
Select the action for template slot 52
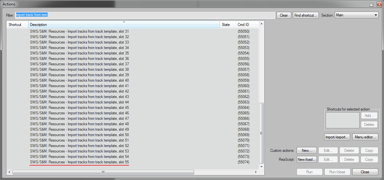79,146
